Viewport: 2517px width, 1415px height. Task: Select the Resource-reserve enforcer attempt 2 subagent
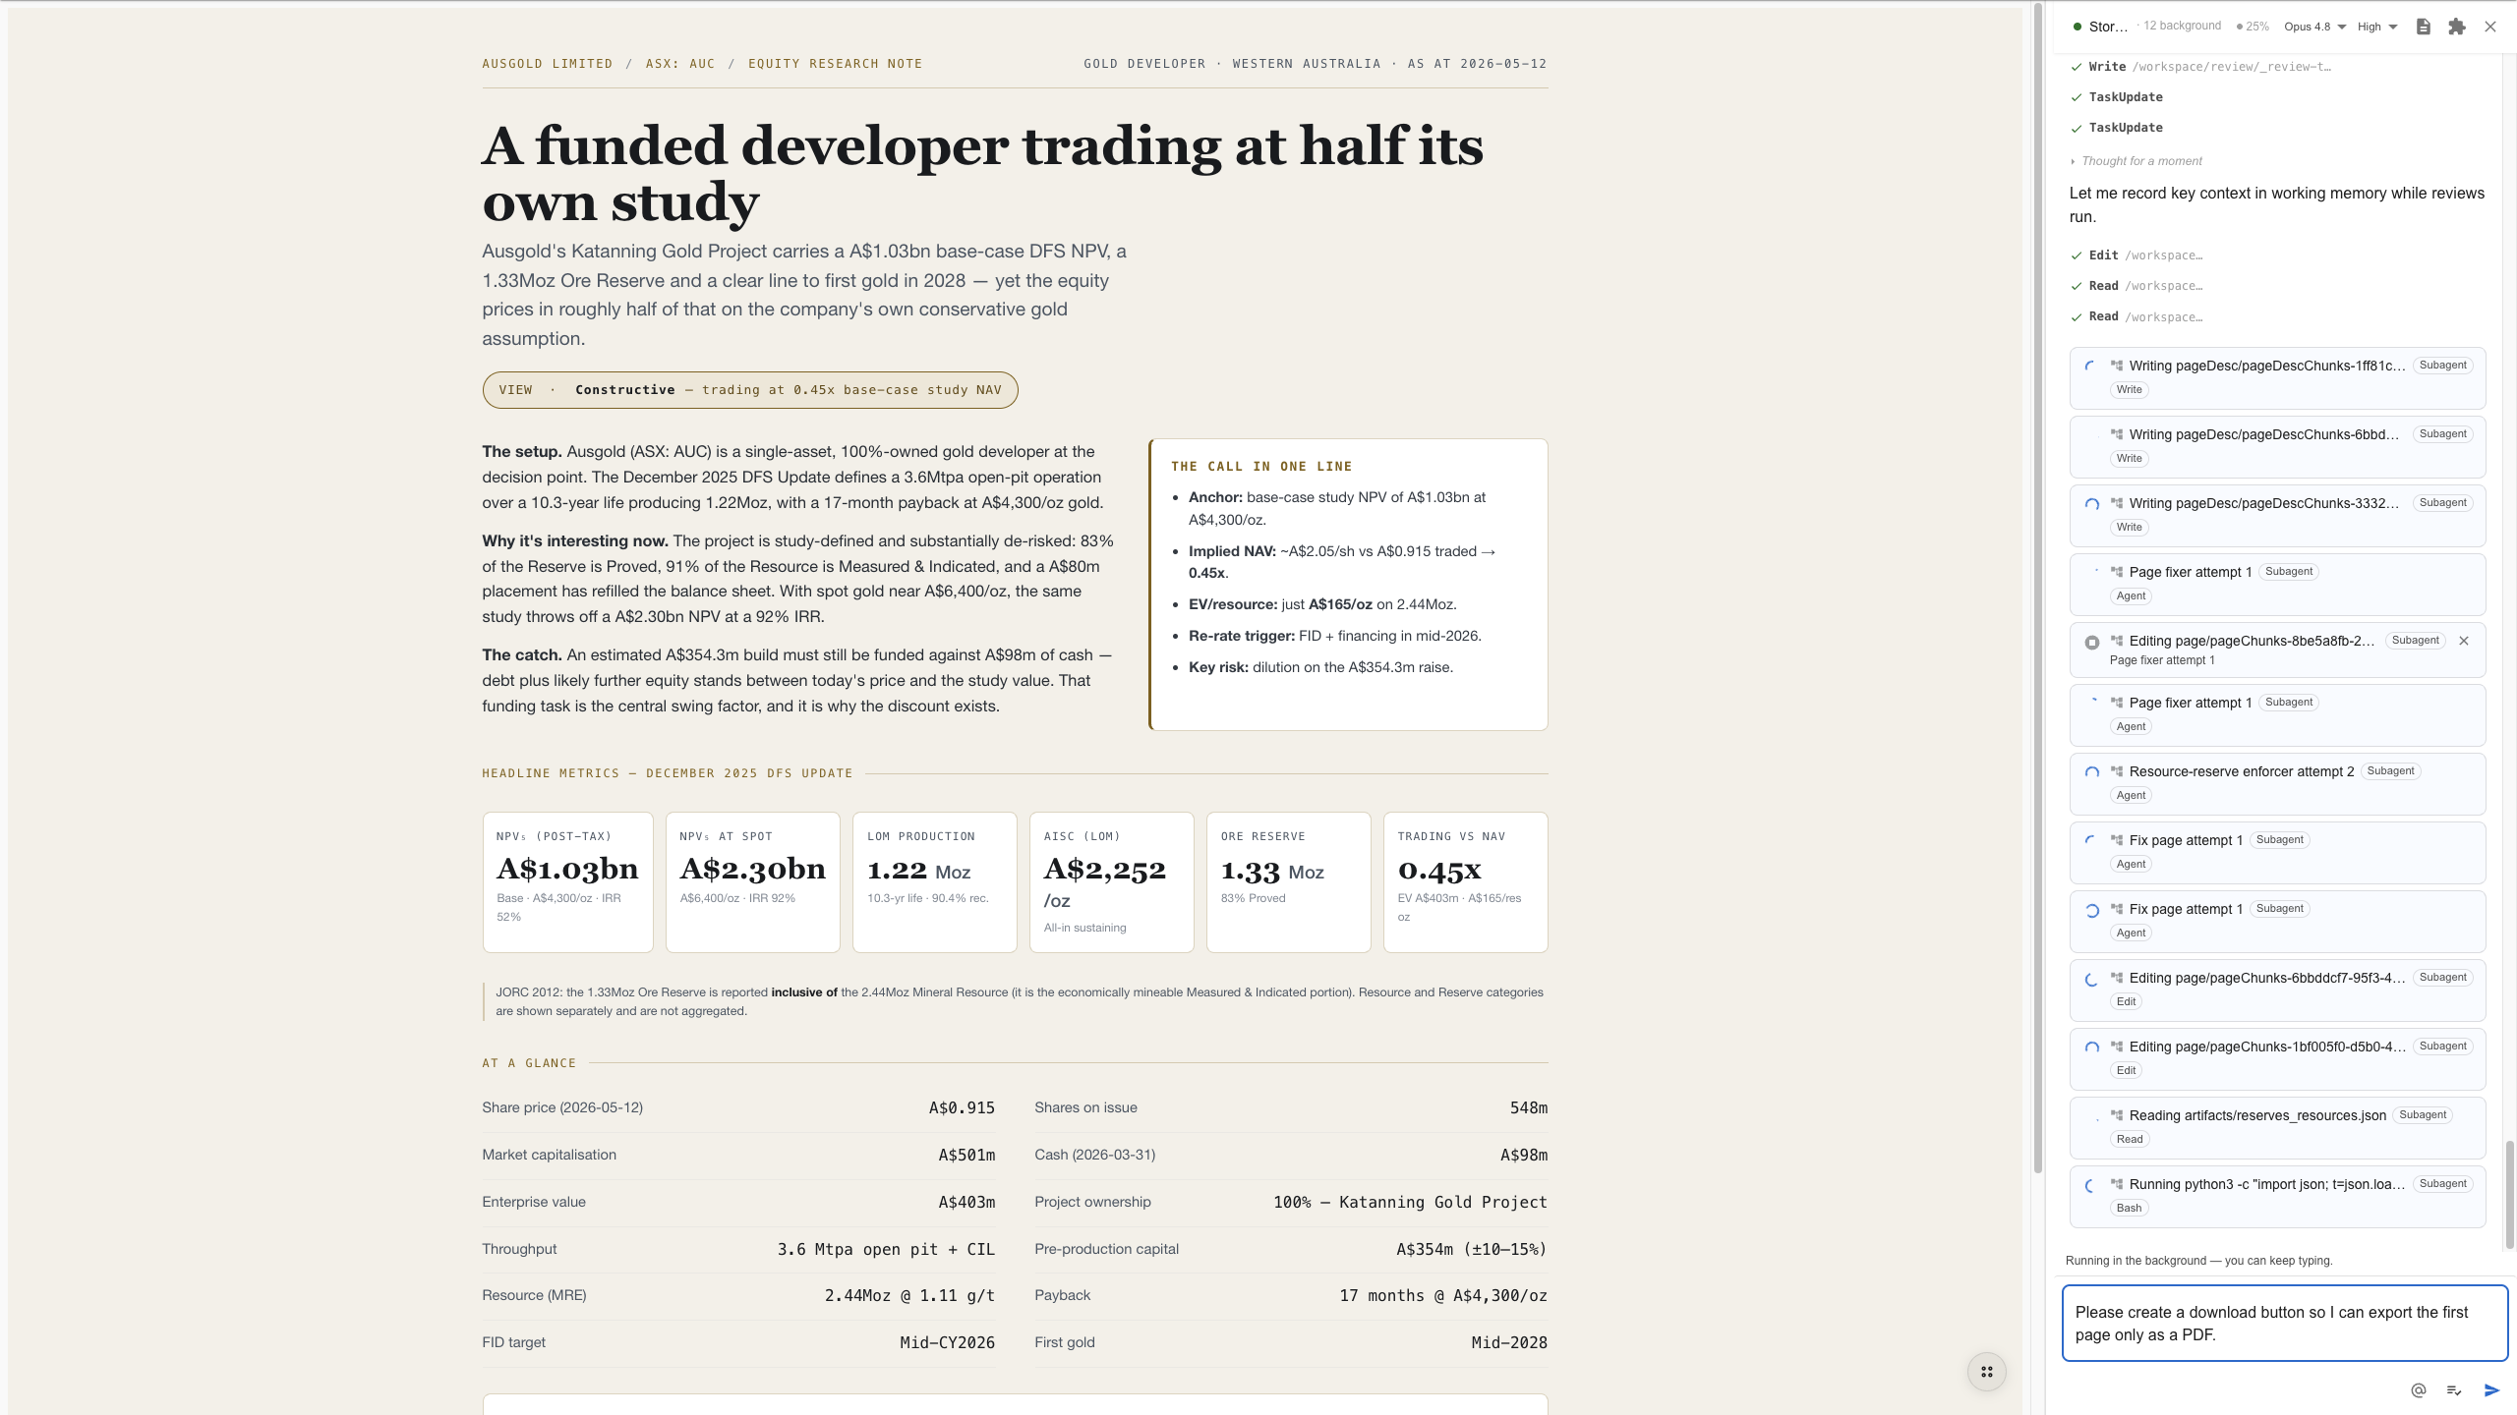coord(2277,783)
